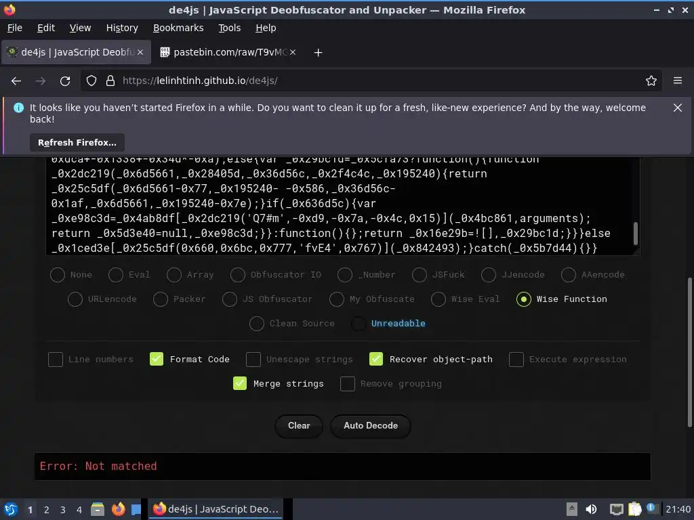Dismiss the Firefox refresh notification bar

tap(678, 108)
